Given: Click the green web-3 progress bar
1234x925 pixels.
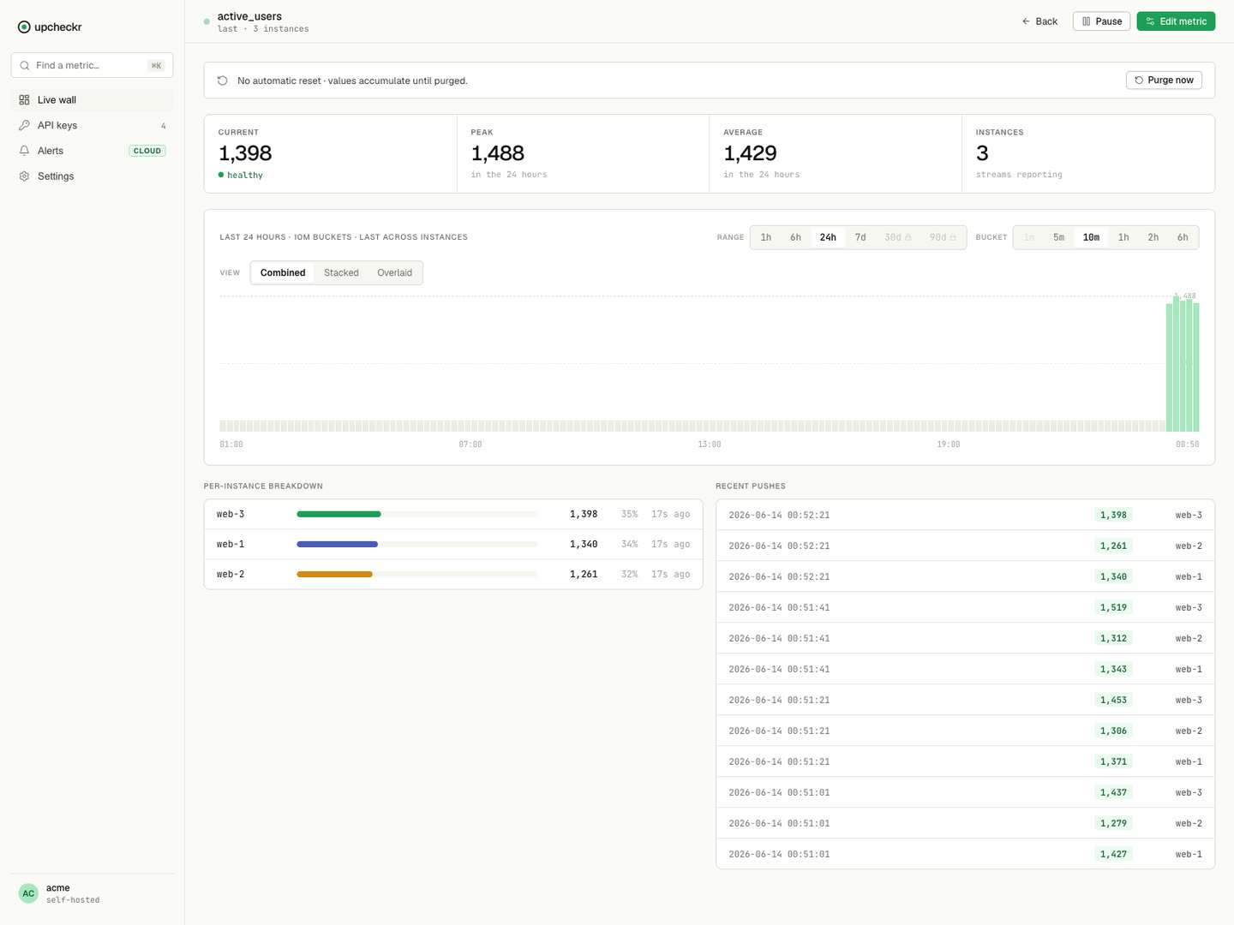Looking at the screenshot, I should [338, 514].
